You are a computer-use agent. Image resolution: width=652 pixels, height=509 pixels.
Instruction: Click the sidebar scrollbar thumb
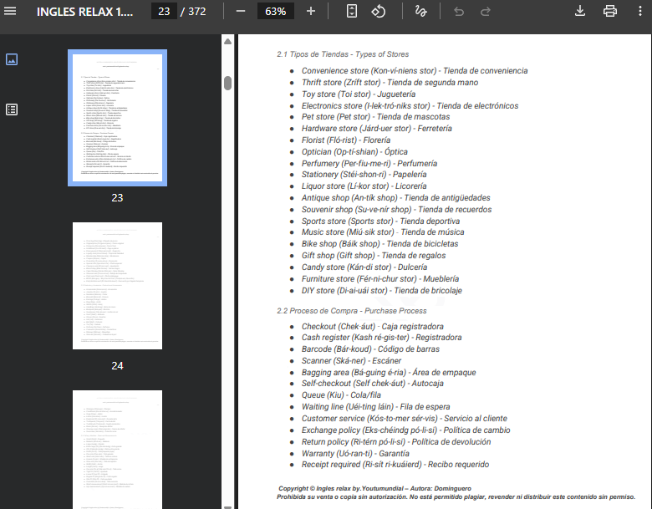tap(227, 83)
